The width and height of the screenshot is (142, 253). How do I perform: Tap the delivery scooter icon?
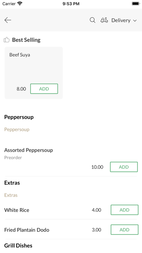[x=104, y=20]
